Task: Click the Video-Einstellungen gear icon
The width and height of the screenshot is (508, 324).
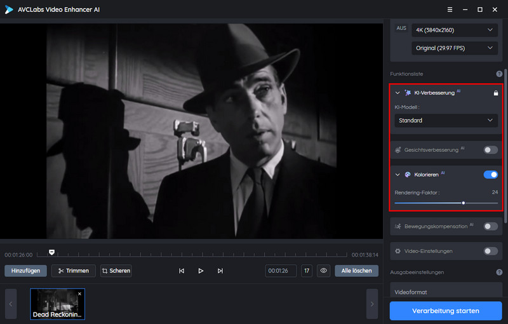Action: click(398, 251)
